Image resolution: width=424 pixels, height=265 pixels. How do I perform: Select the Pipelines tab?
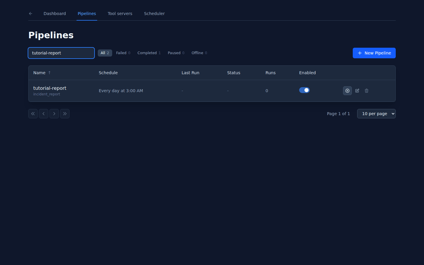[x=87, y=14]
